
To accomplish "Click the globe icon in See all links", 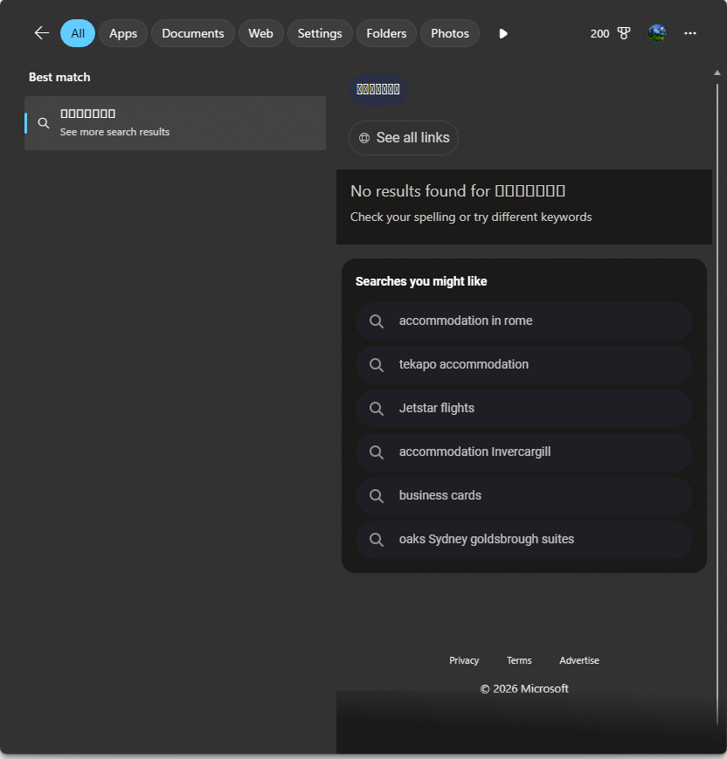I will click(x=364, y=138).
